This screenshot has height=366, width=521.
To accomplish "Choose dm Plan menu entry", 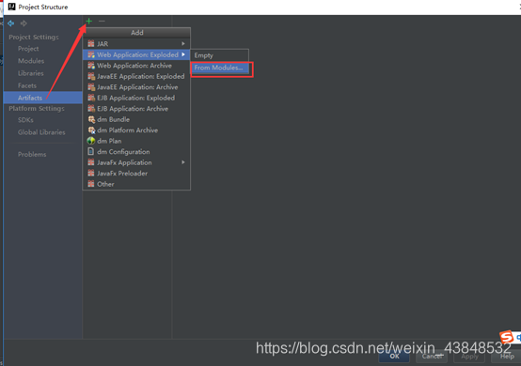I will click(x=136, y=141).
